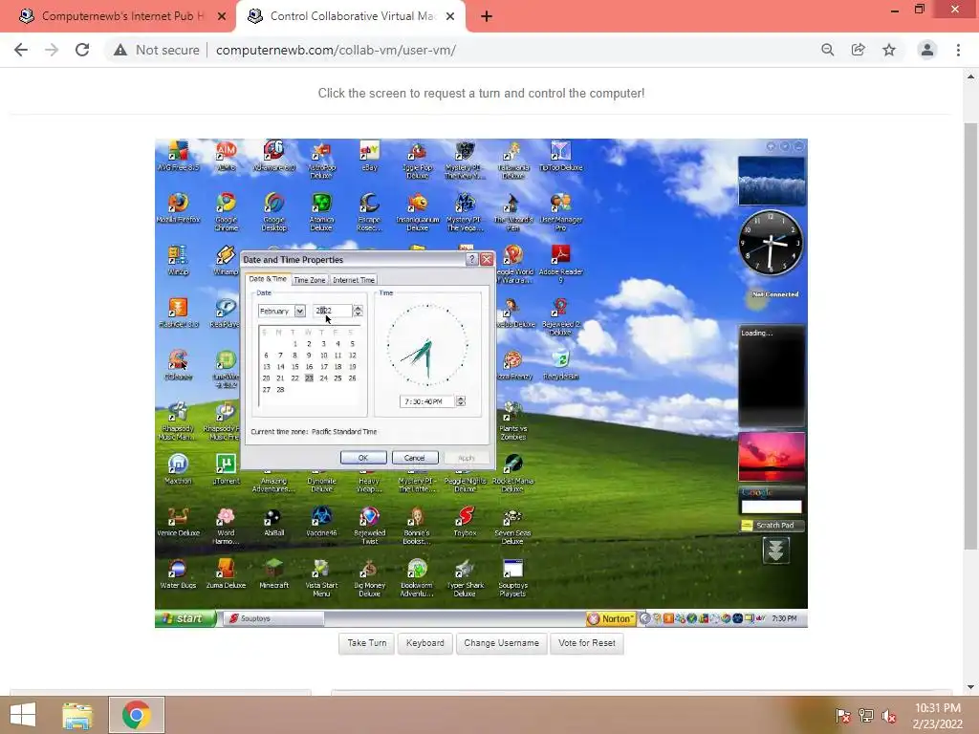Switch to the Date & Time tab
979x734 pixels.
pyautogui.click(x=268, y=279)
